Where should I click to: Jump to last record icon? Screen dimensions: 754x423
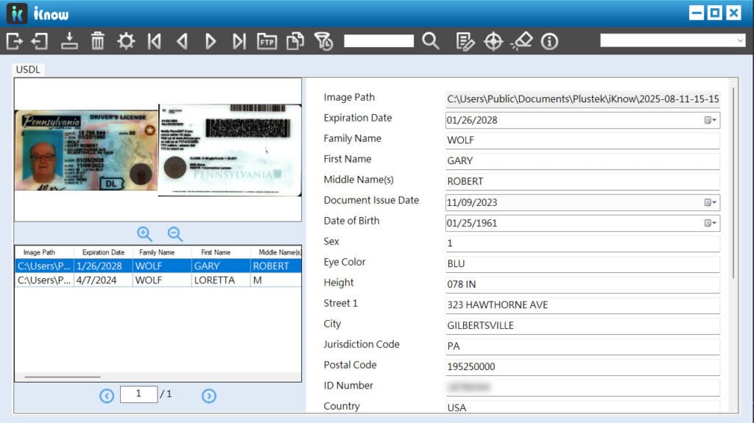pyautogui.click(x=239, y=41)
